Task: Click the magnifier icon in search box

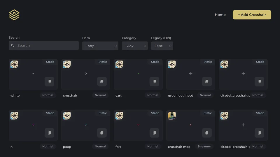Action: coord(13,46)
